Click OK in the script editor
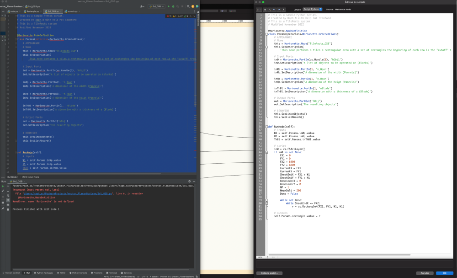This screenshot has width=457, height=278. tap(445, 273)
